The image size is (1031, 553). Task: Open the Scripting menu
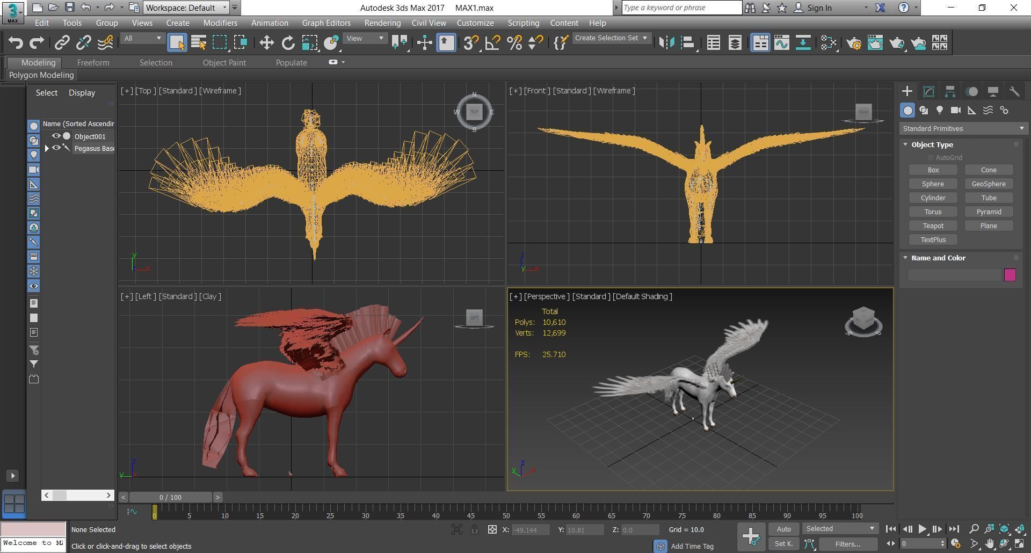pos(523,23)
